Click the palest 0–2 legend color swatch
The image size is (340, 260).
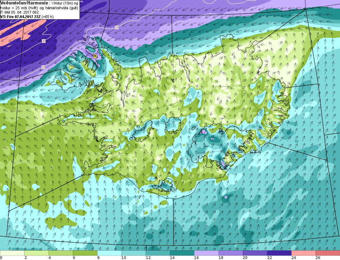pyautogui.click(x=12, y=253)
